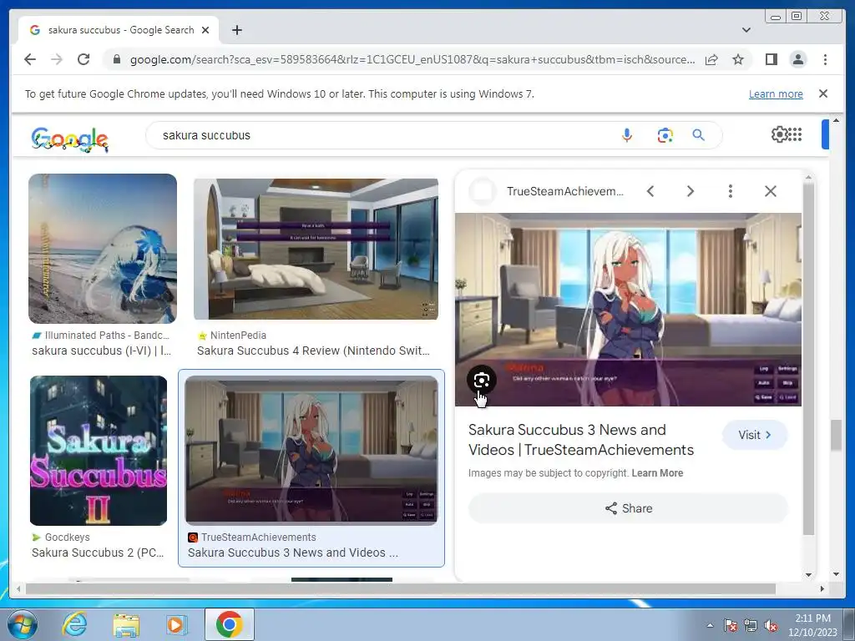The width and height of the screenshot is (855, 641).
Task: Open the volume icon in system tray
Action: pyautogui.click(x=771, y=625)
